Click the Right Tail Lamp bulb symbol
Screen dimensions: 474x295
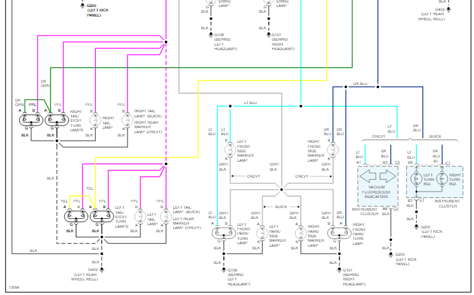pos(95,120)
